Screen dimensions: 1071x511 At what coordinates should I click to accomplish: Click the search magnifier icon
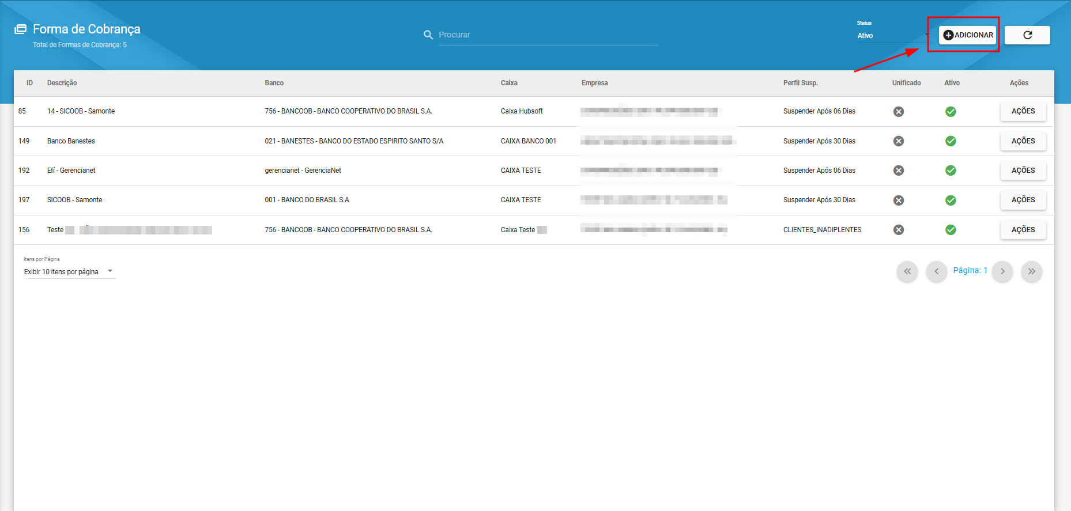click(x=428, y=35)
